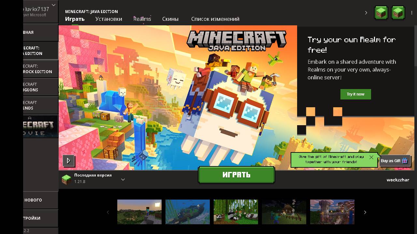Open the pandas in bamboo thumbnail
This screenshot has width=417, height=234.
pyautogui.click(x=236, y=212)
